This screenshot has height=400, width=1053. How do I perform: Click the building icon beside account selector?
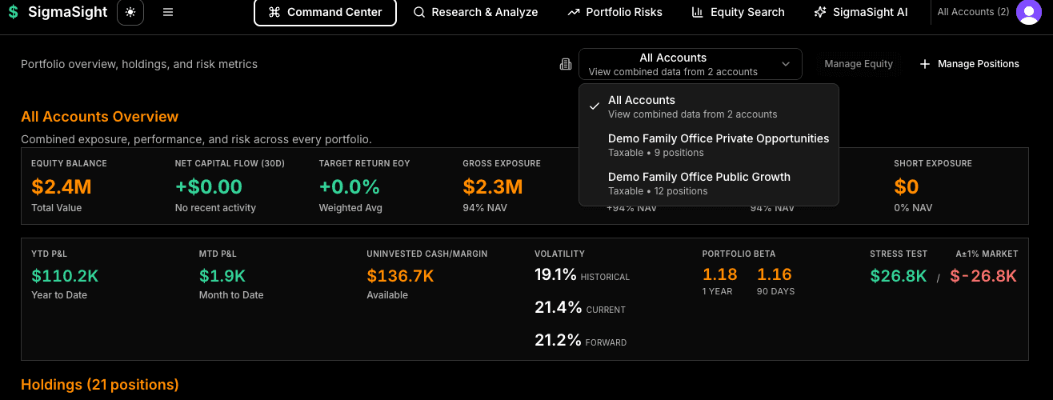pyautogui.click(x=566, y=64)
